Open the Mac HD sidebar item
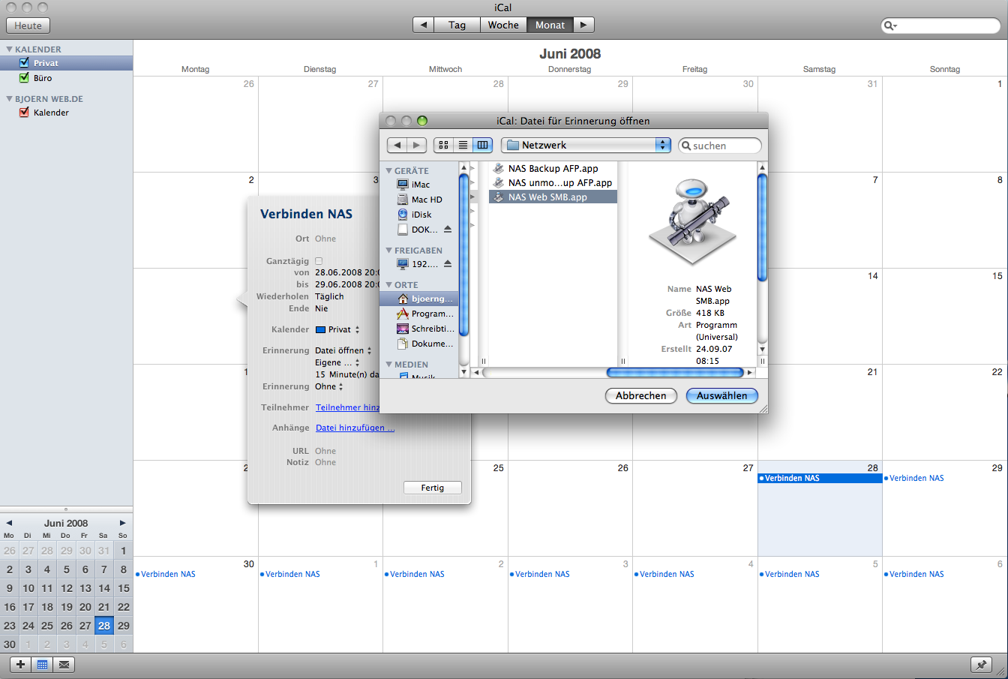The width and height of the screenshot is (1008, 679). (x=426, y=200)
